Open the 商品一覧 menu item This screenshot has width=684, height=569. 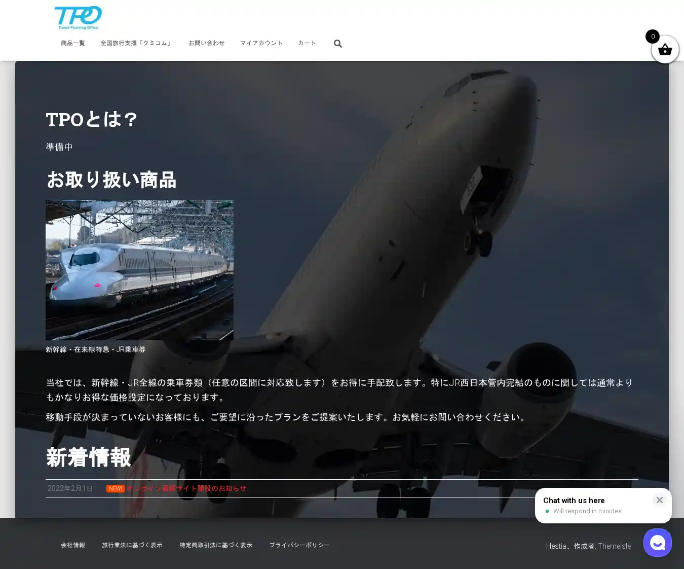point(73,43)
